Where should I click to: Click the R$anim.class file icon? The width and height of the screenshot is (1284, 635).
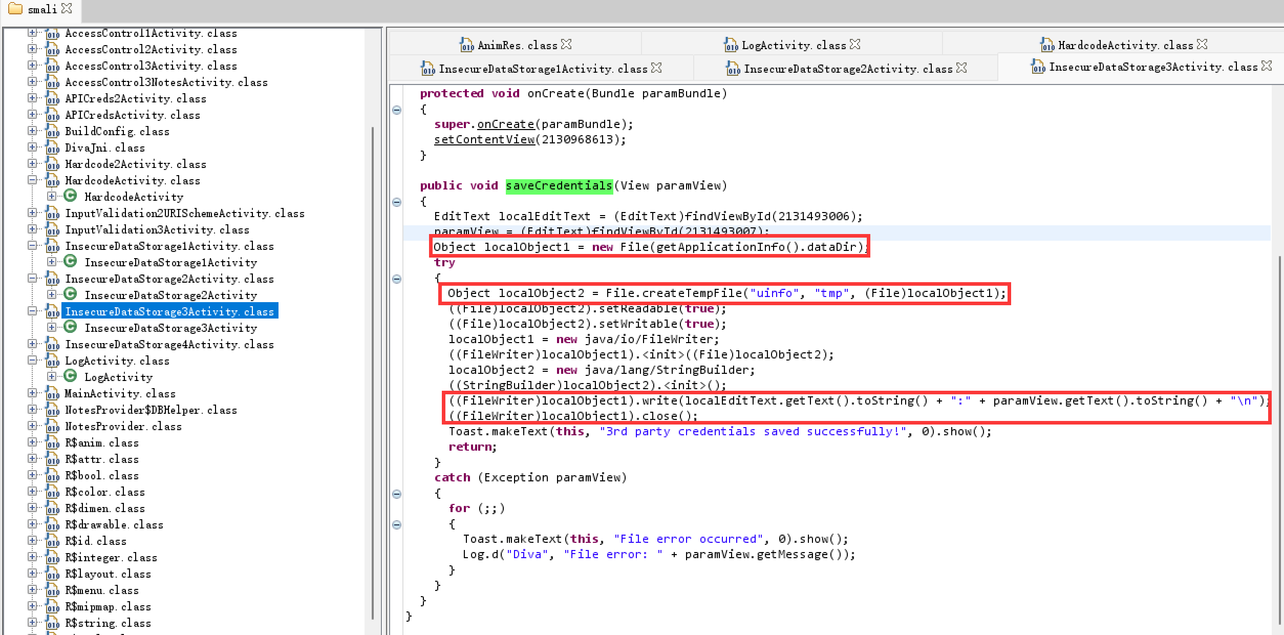coord(52,442)
